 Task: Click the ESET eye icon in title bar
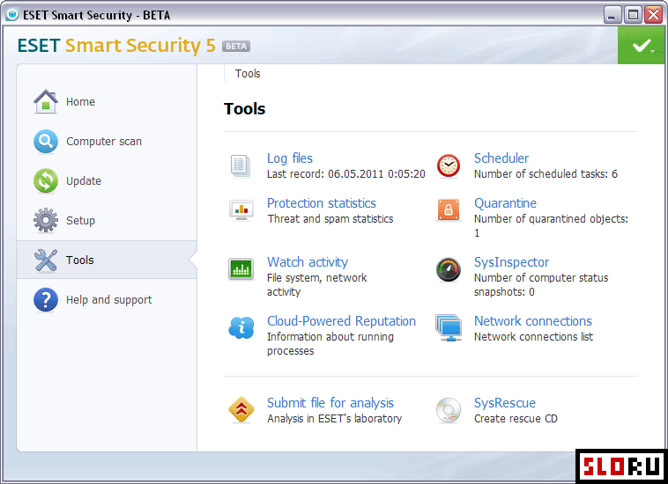[12, 14]
